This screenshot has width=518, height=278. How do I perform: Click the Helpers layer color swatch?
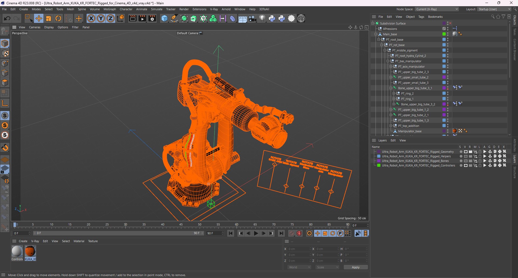click(379, 156)
